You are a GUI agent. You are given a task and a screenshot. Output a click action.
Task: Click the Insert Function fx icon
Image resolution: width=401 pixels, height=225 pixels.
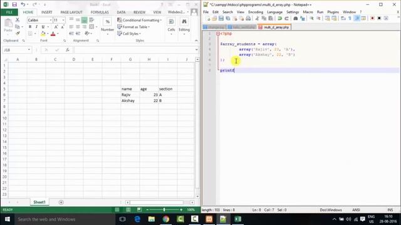pos(68,50)
